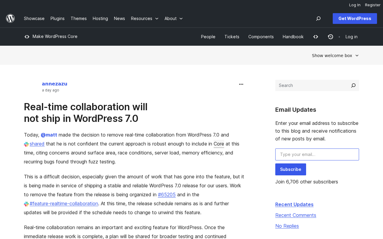Open the Handbook section
The image size is (383, 239).
(293, 37)
